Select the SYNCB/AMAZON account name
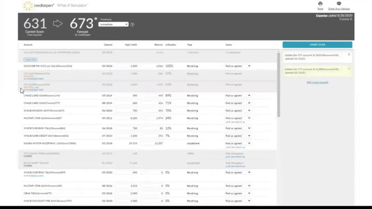372x209 pixels. 44,111
